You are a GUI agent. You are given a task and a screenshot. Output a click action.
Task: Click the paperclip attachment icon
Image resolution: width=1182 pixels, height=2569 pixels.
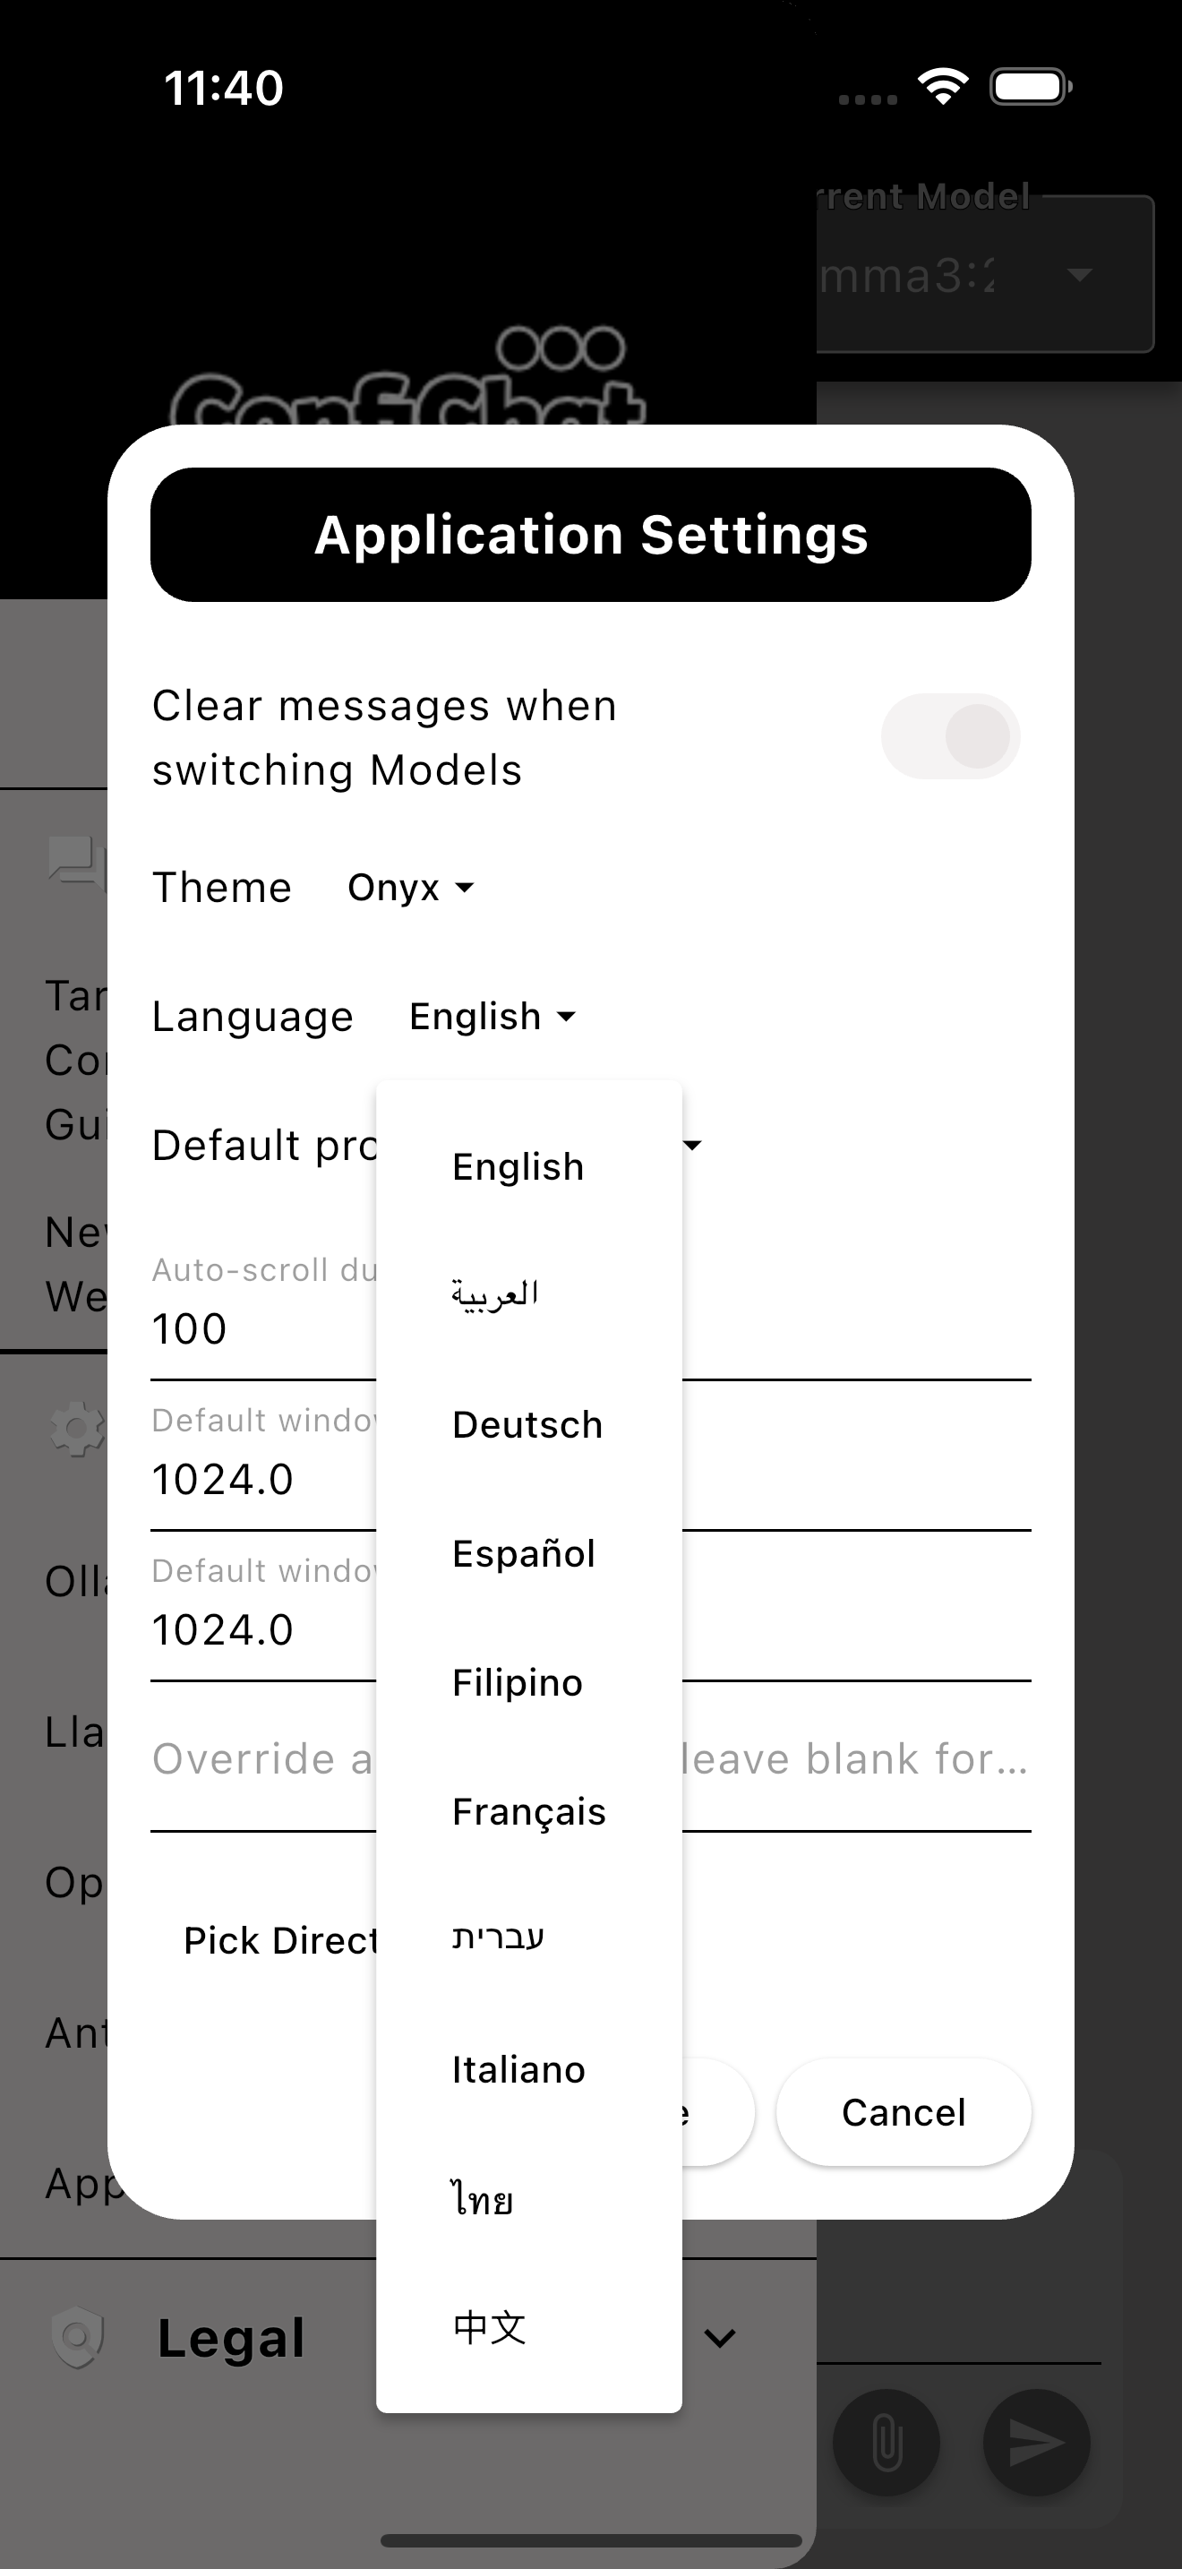point(886,2443)
